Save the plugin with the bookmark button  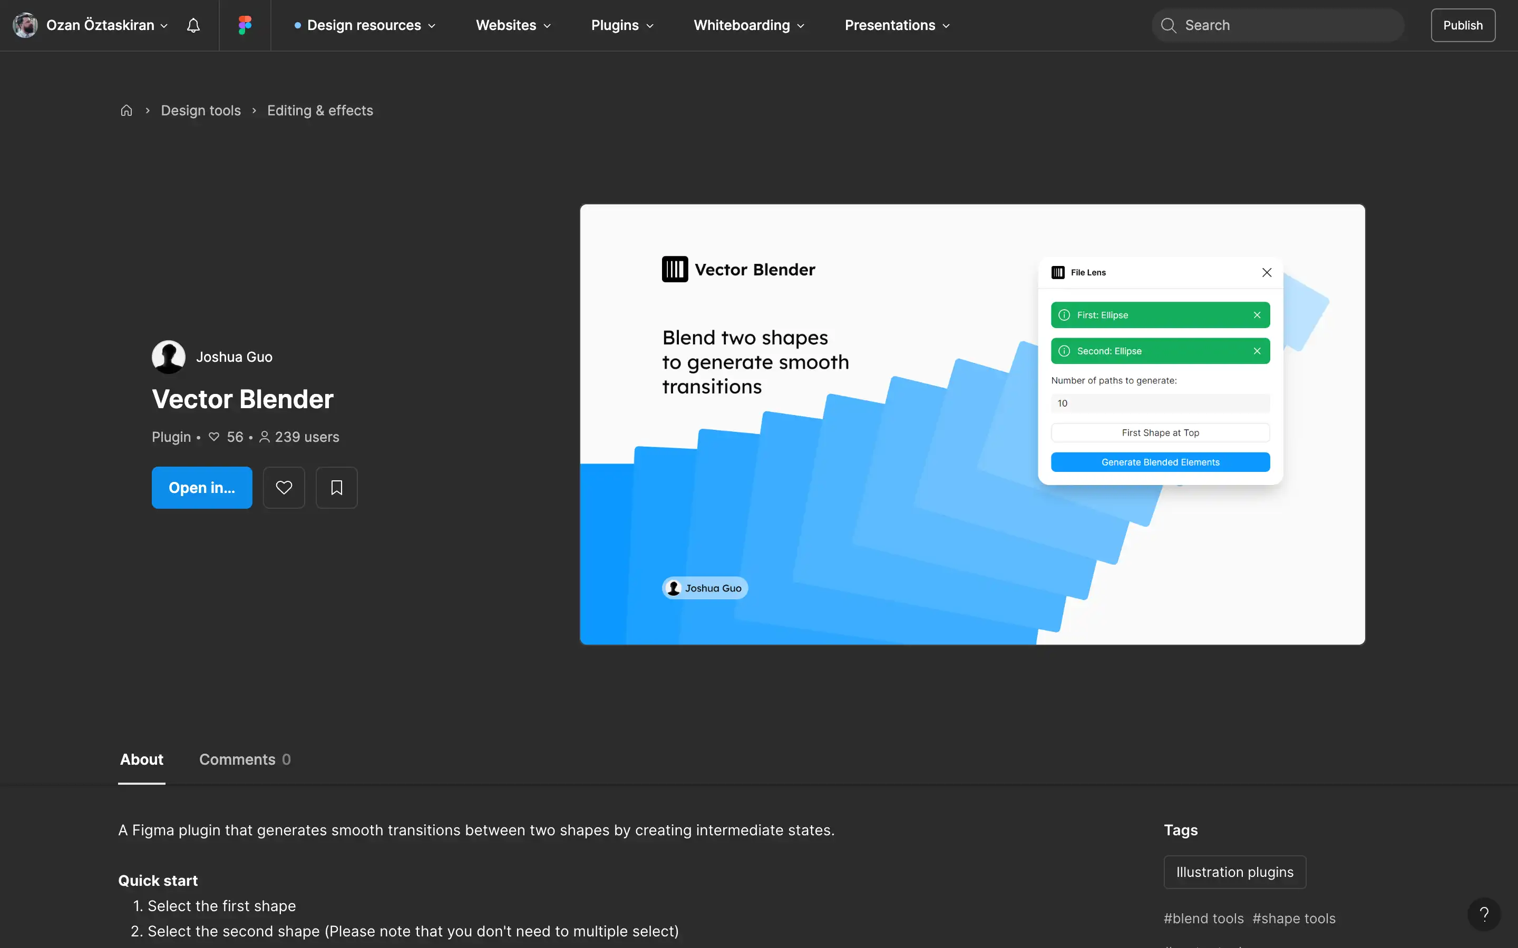(336, 487)
